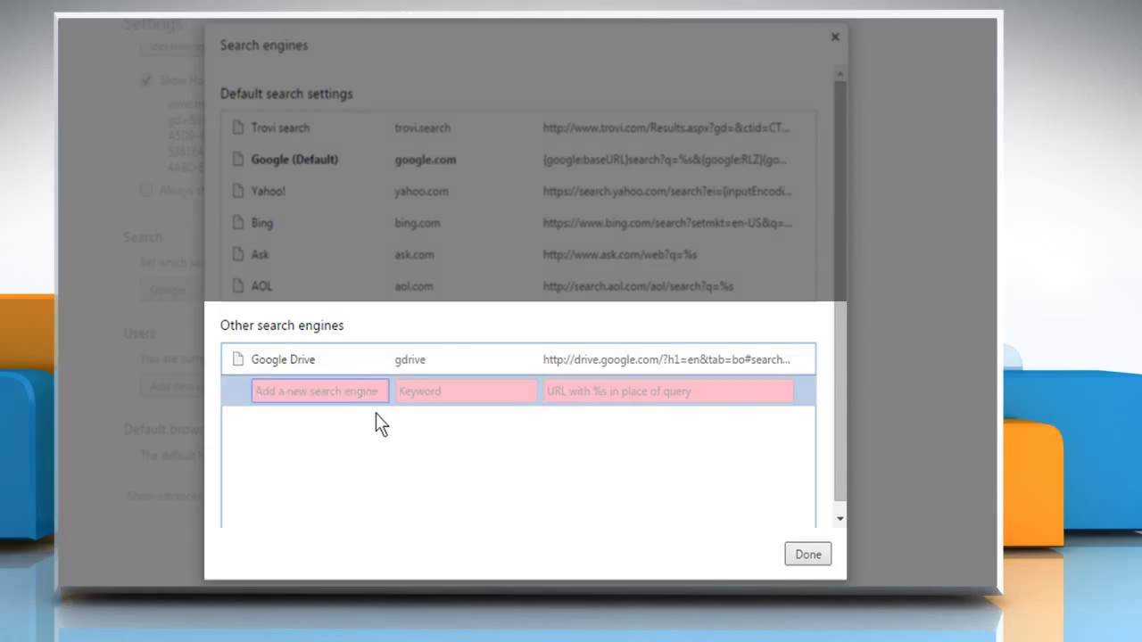The height and width of the screenshot is (642, 1142).
Task: Click the search.yahoo.com URL
Action: [666, 191]
